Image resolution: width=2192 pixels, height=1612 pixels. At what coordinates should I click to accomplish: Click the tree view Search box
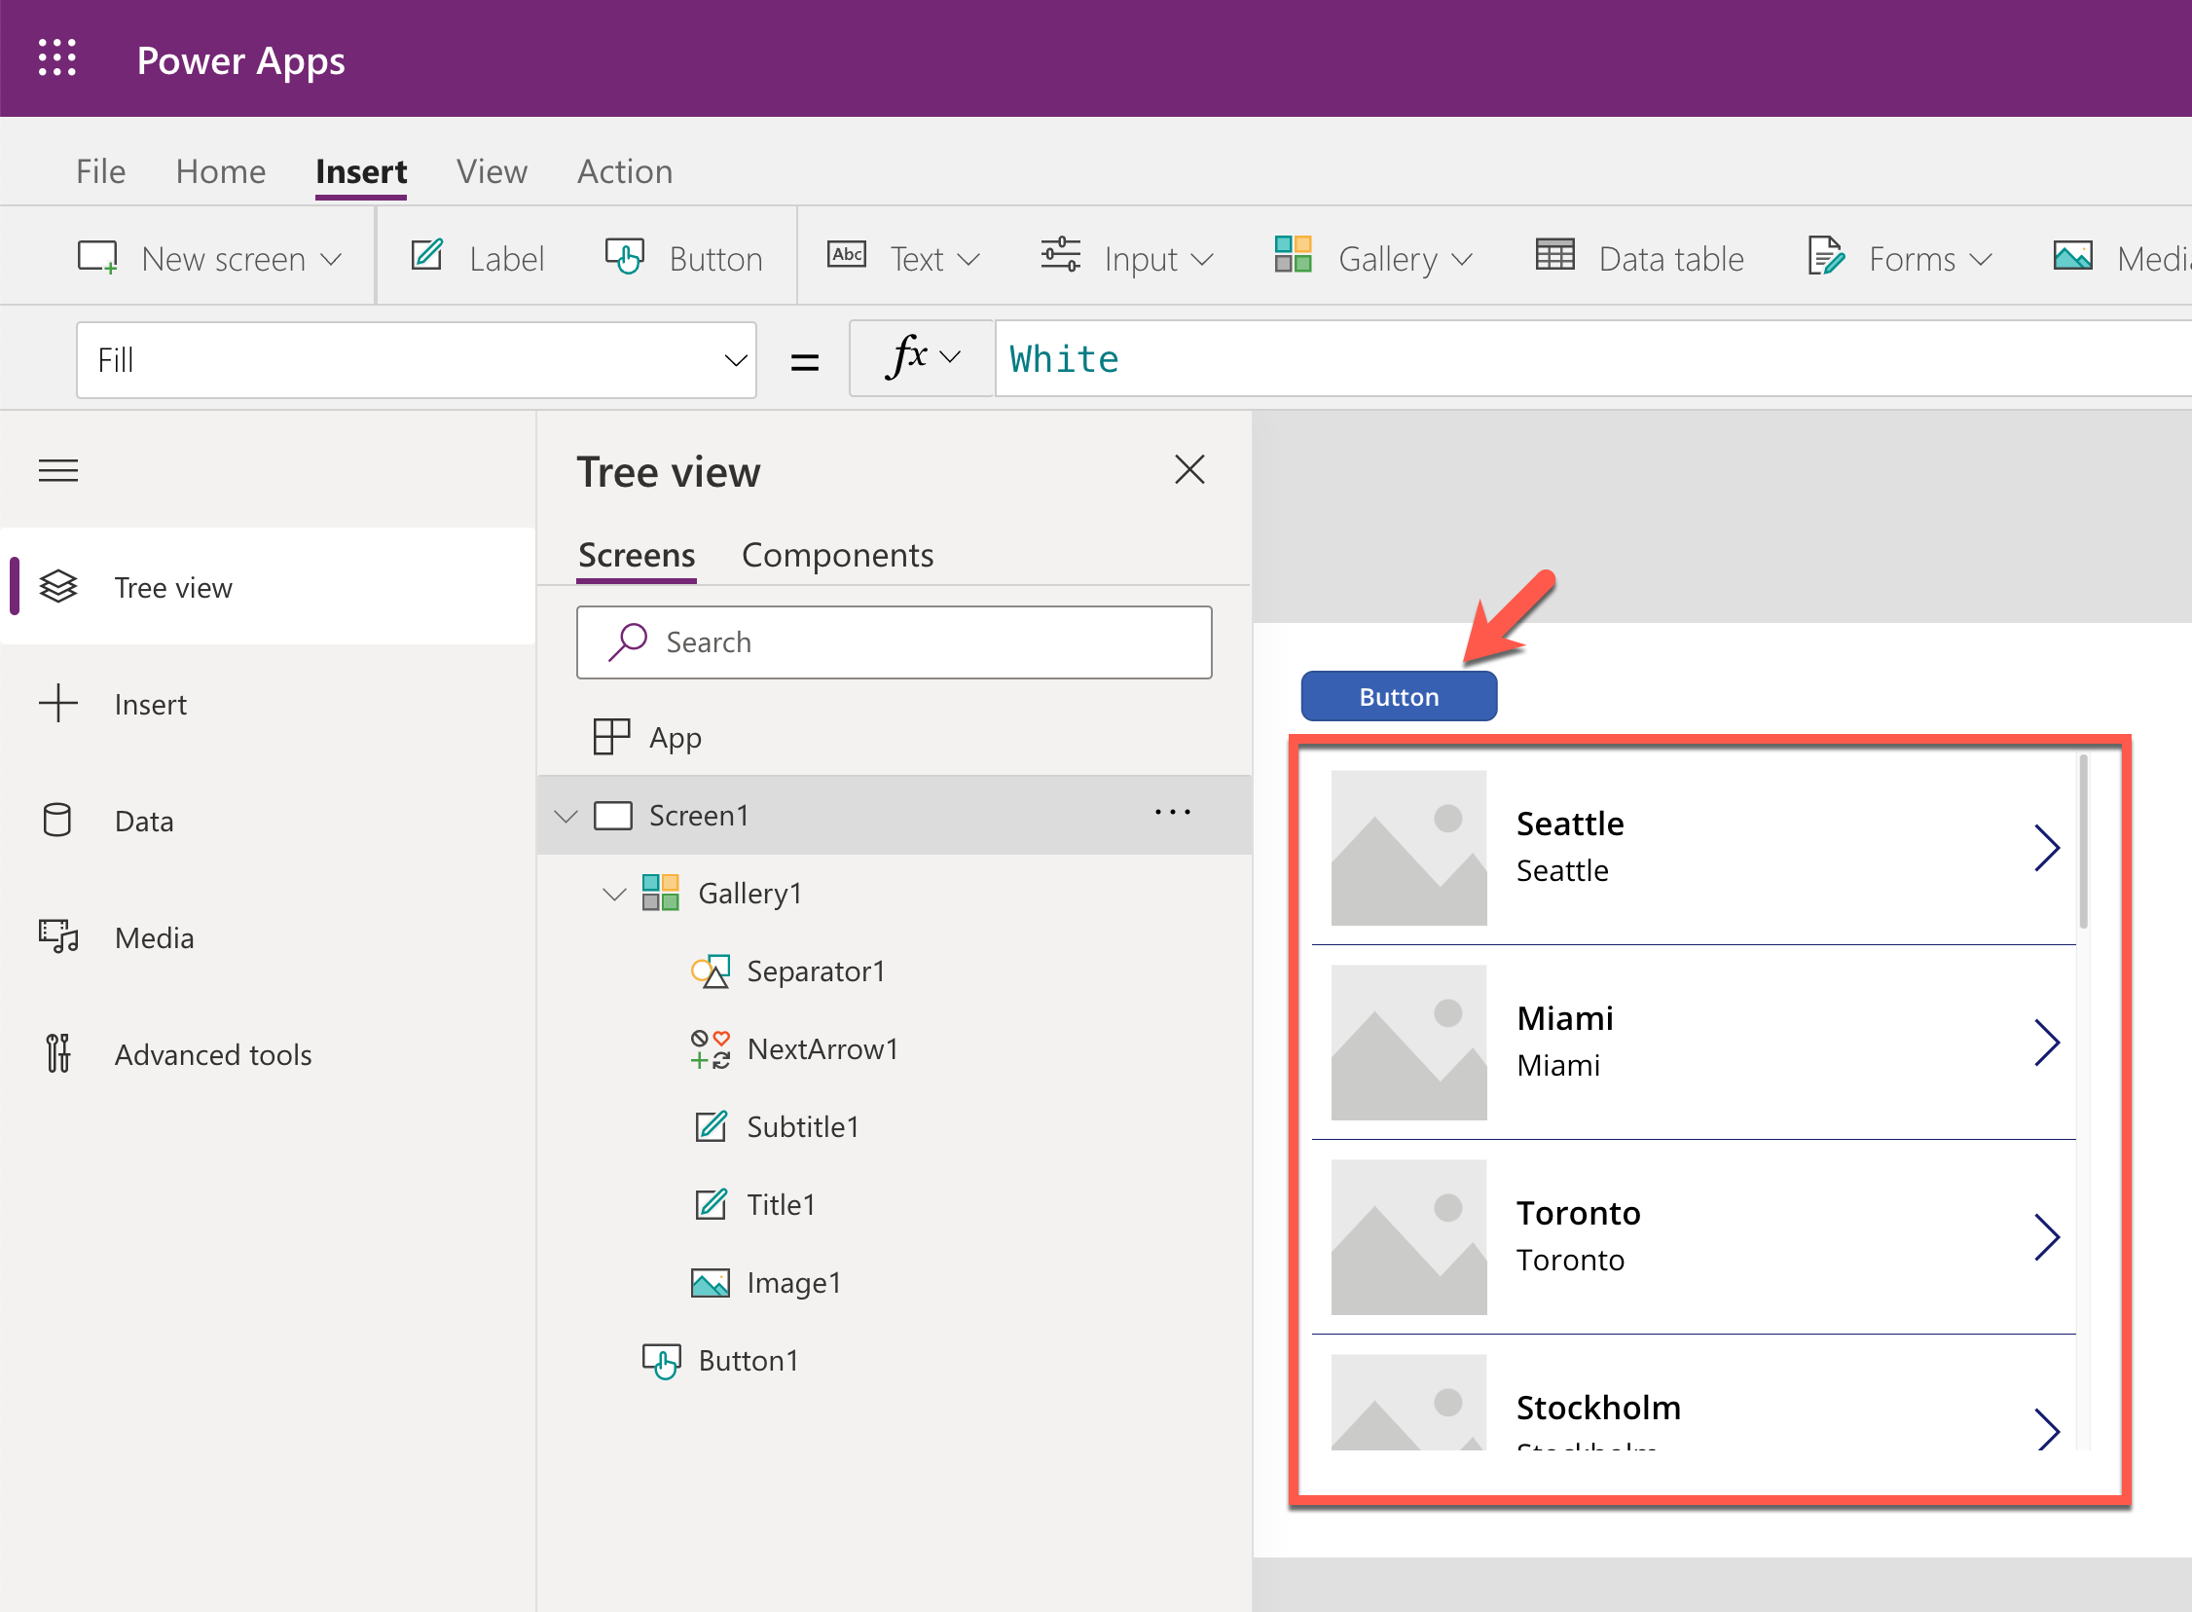click(894, 642)
